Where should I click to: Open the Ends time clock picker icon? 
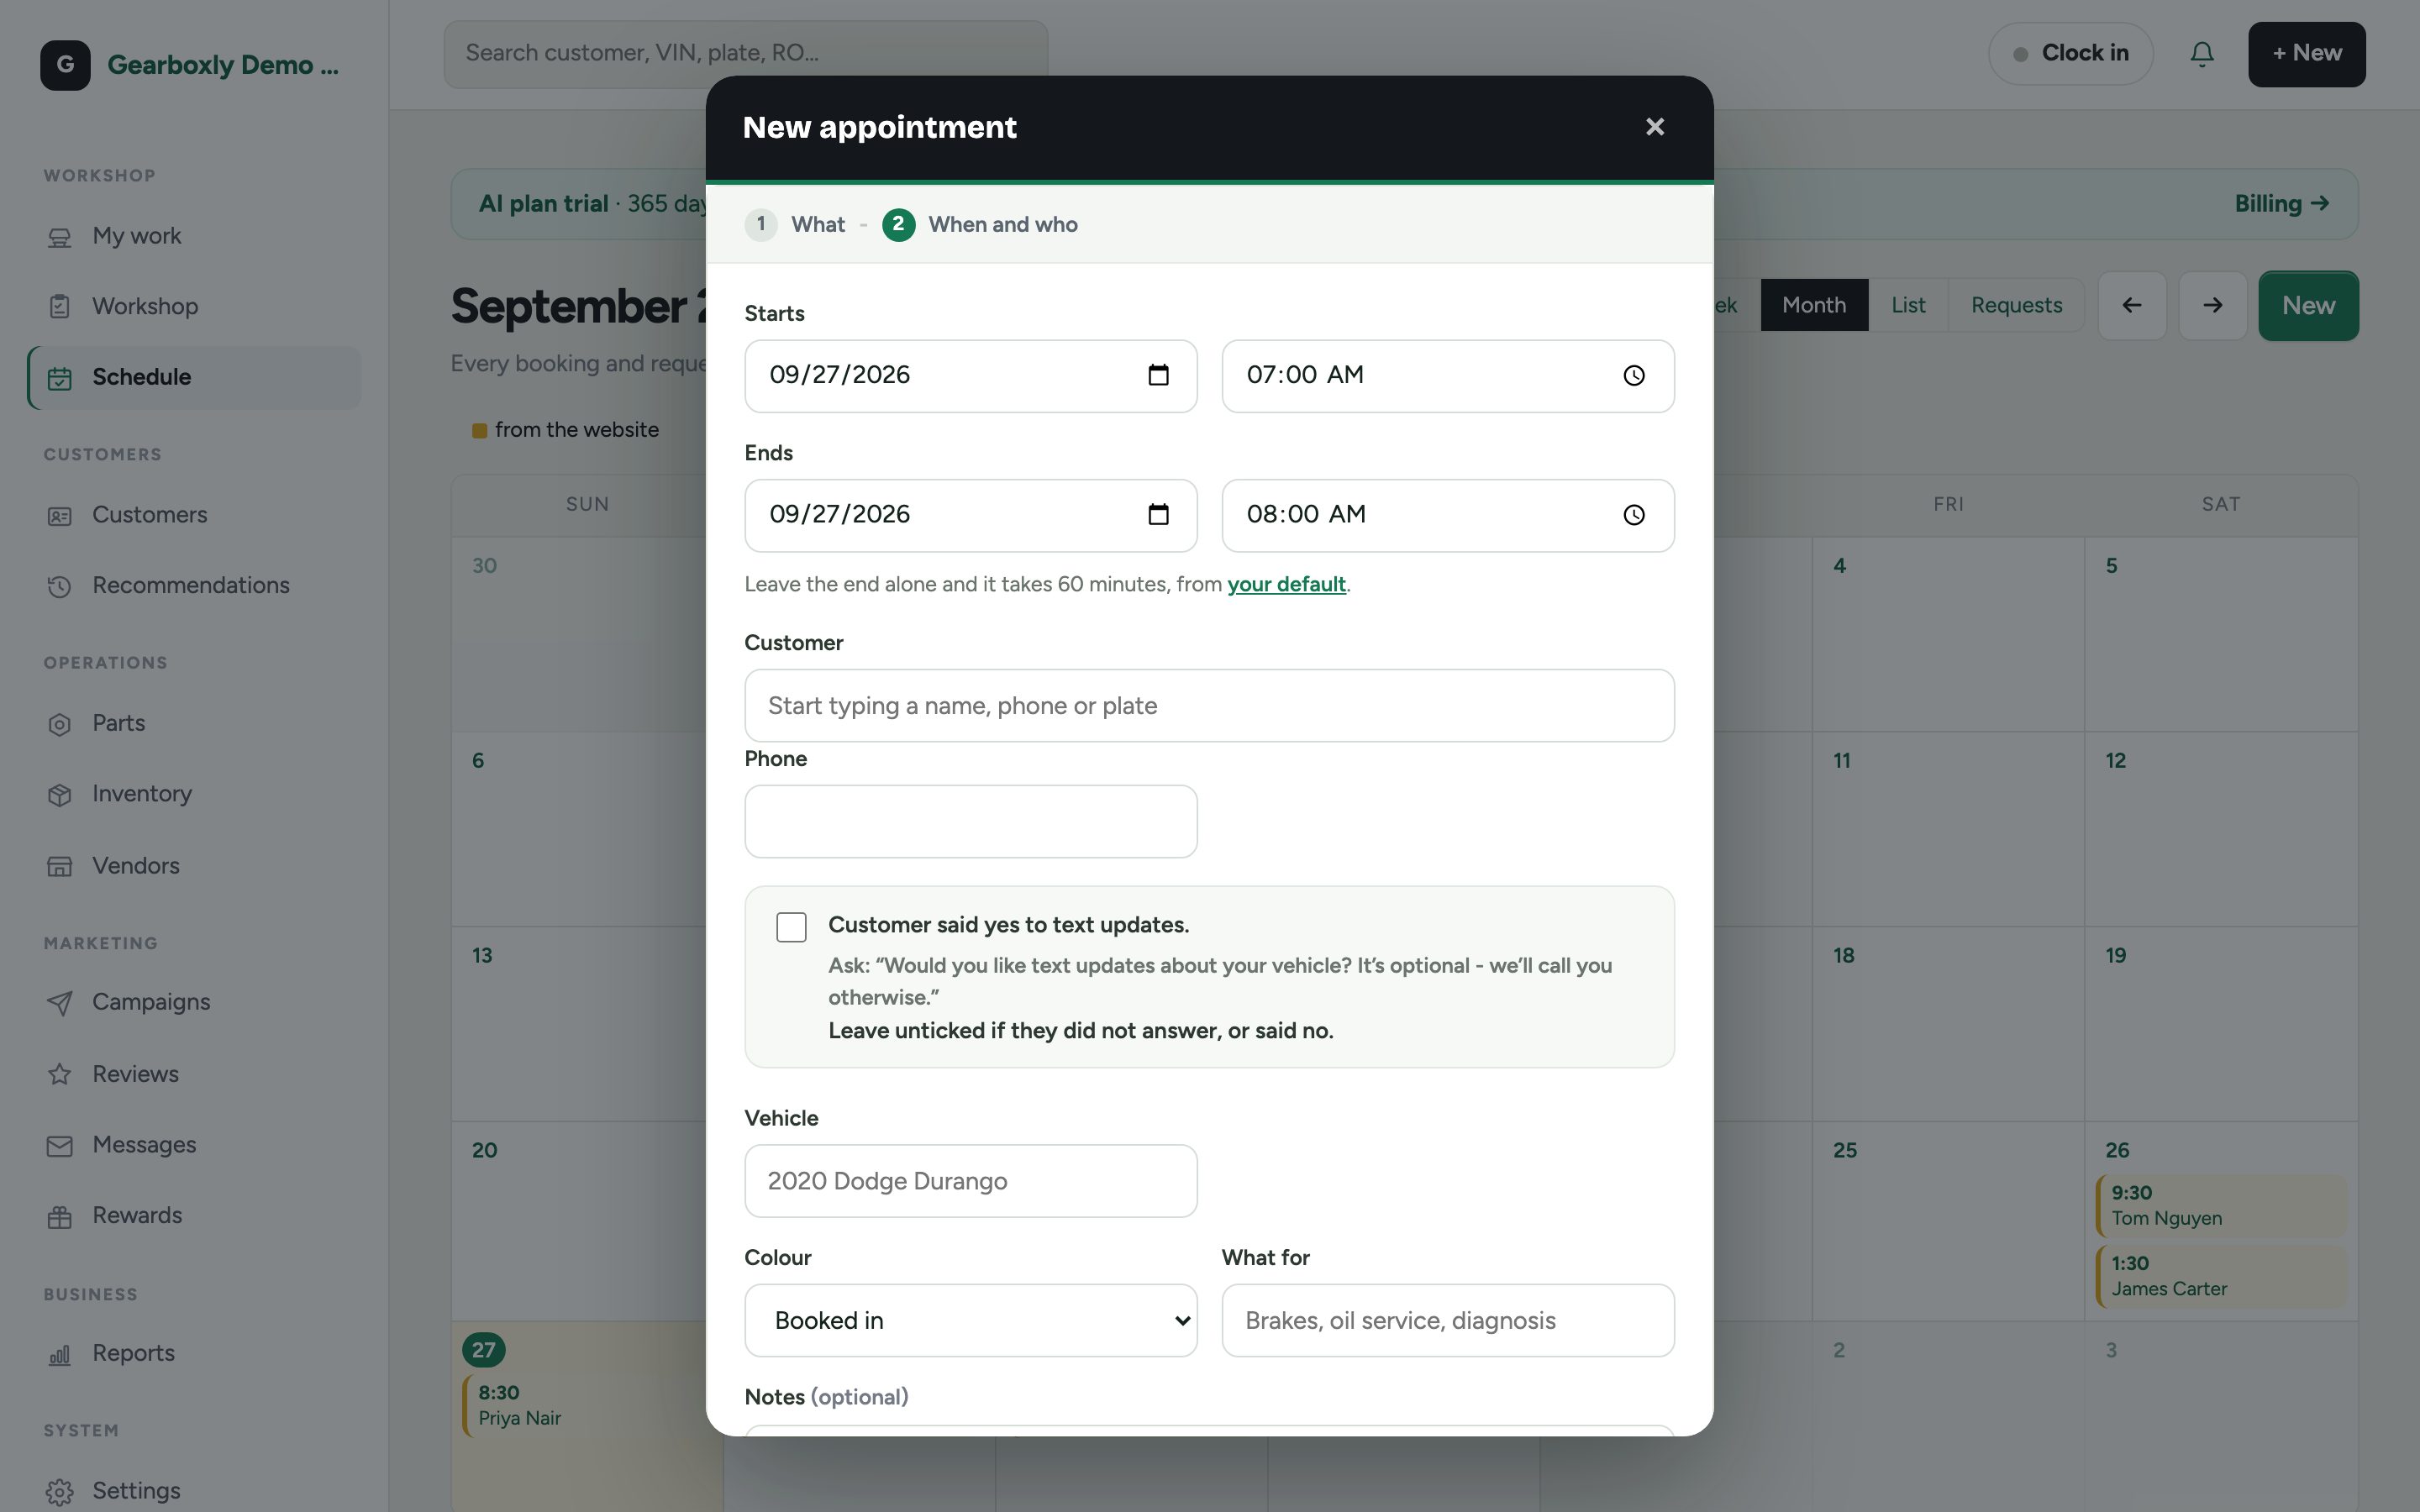tap(1633, 514)
